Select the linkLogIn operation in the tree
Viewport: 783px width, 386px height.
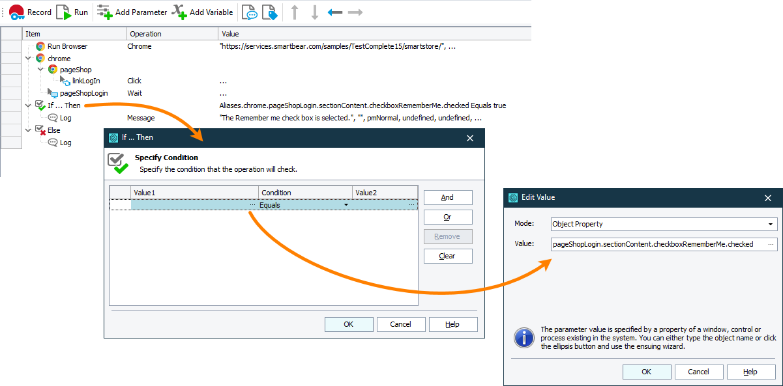point(85,81)
